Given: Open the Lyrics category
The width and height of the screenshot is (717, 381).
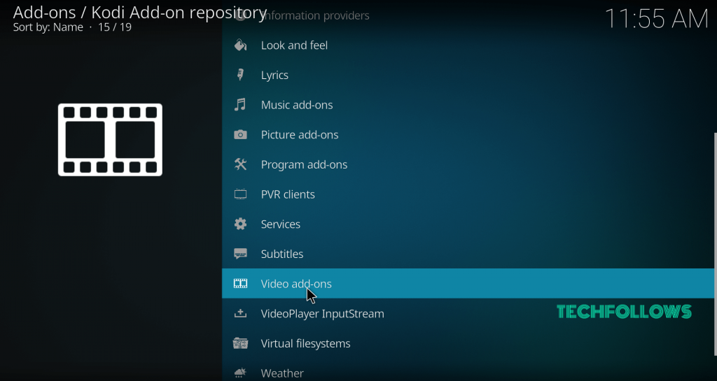Looking at the screenshot, I should tap(274, 75).
